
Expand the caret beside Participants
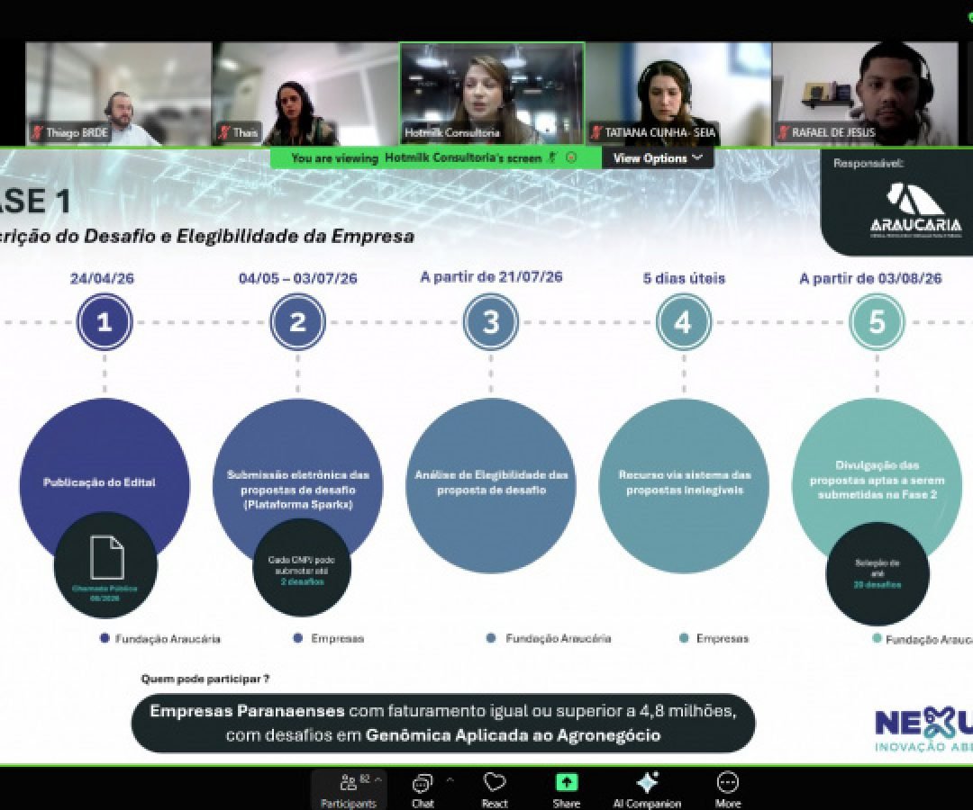377,780
